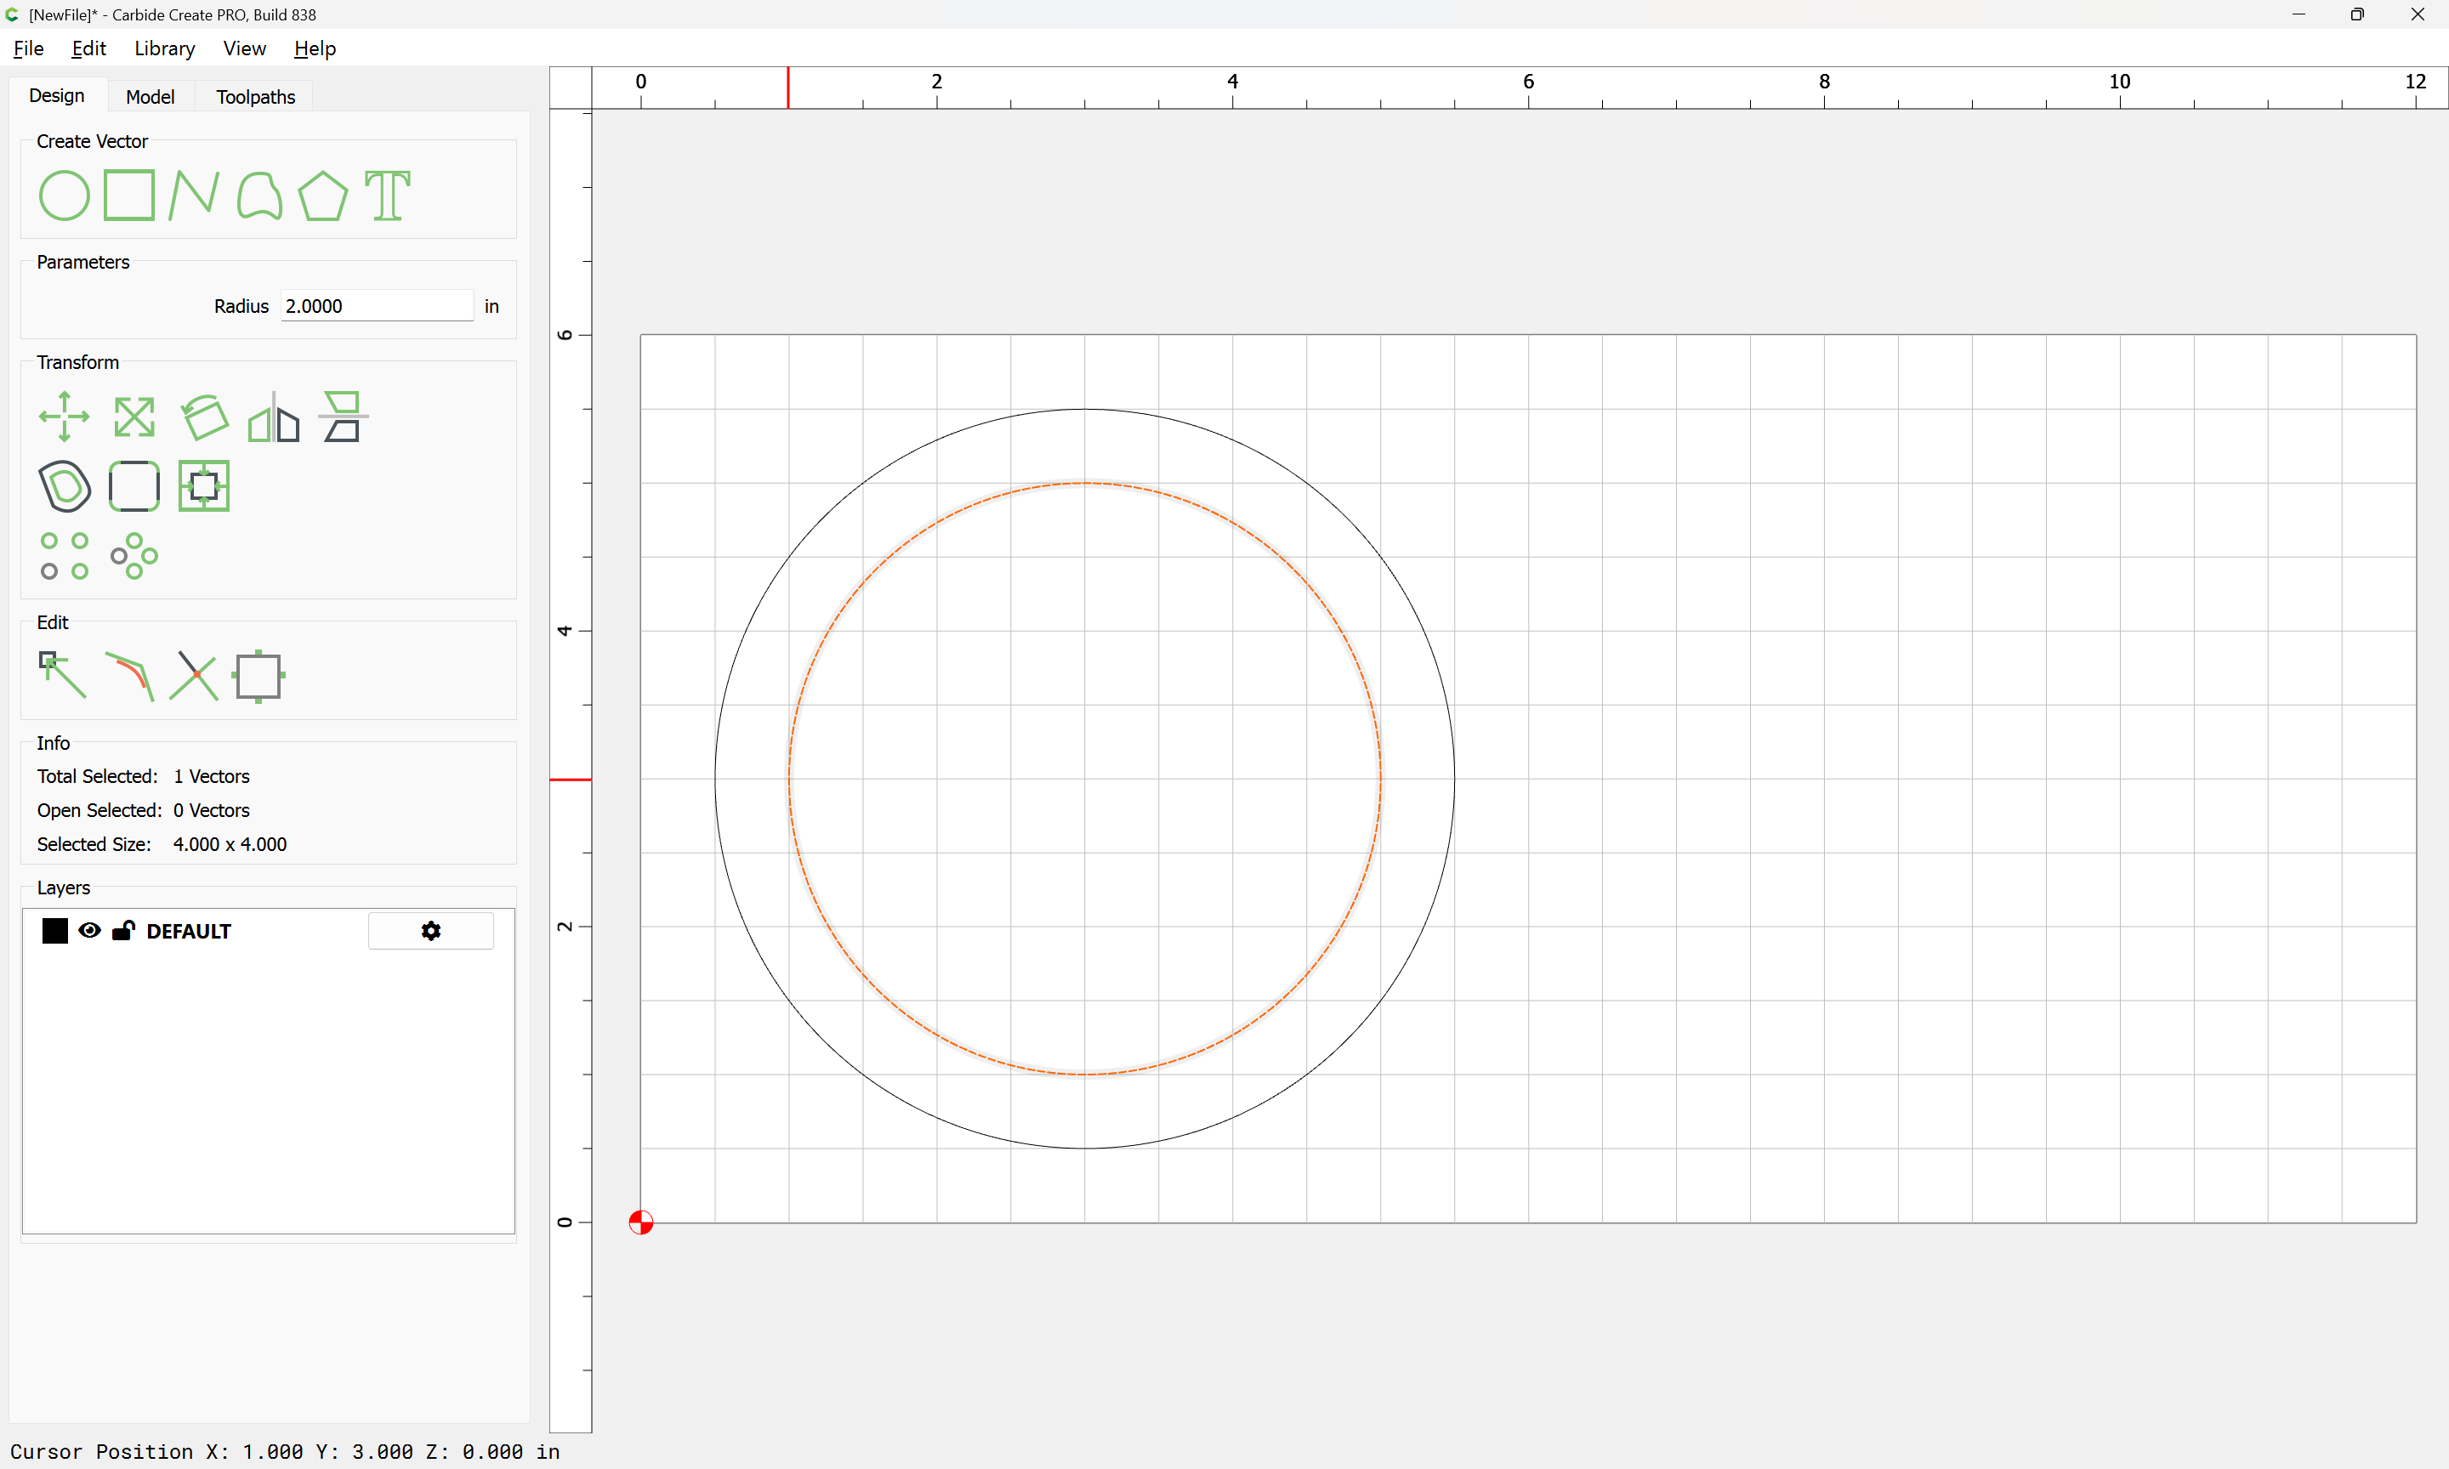Select the Create Curve tool
Image resolution: width=2449 pixels, height=1469 pixels.
pyautogui.click(x=259, y=195)
